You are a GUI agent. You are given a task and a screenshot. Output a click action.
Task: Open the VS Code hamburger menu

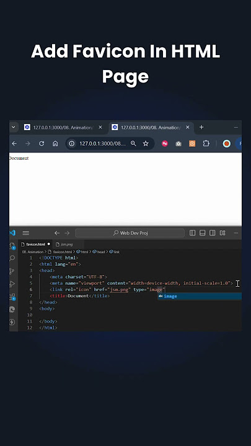(x=26, y=233)
